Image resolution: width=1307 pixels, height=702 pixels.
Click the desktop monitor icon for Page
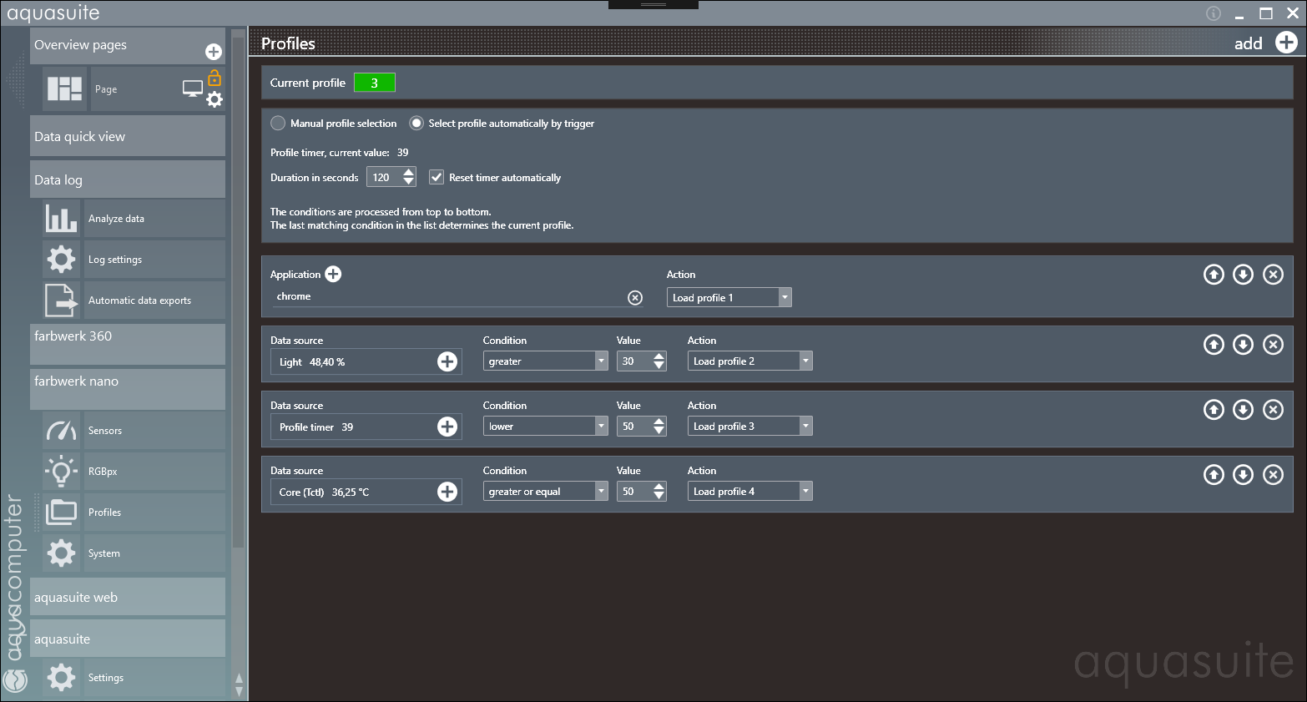193,88
